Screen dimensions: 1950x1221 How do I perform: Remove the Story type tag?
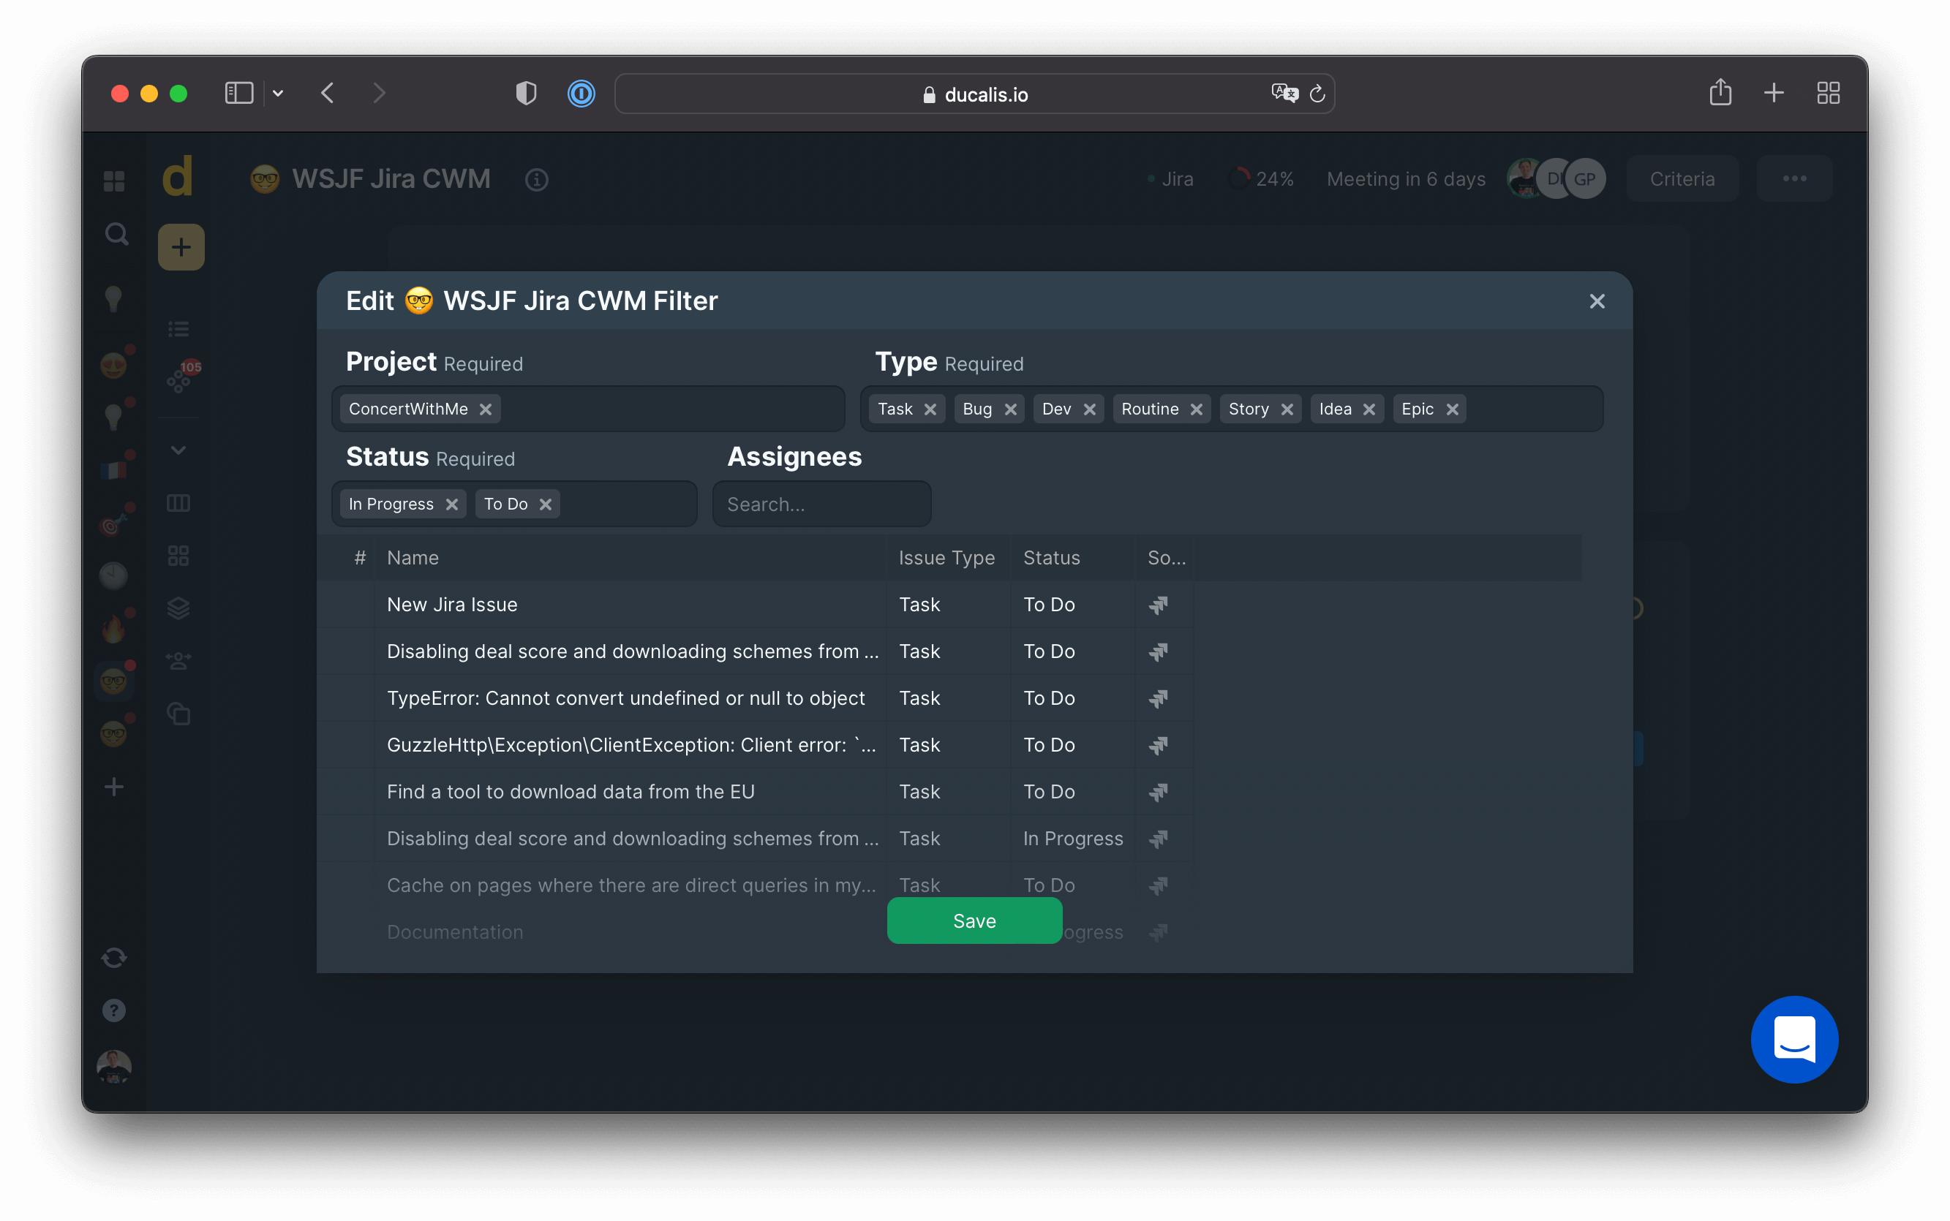point(1287,409)
